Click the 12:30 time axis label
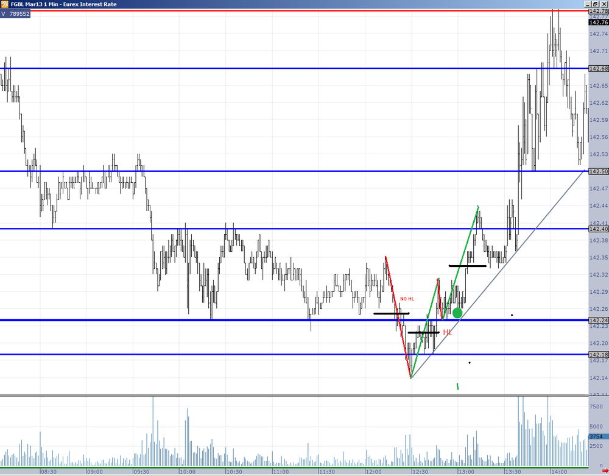The width and height of the screenshot is (609, 476). click(x=420, y=472)
